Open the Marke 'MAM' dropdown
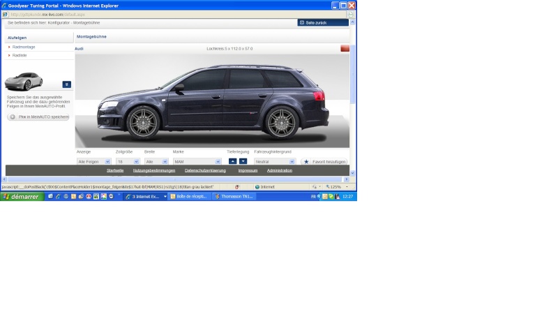This screenshot has width=558, height=314. (x=197, y=162)
